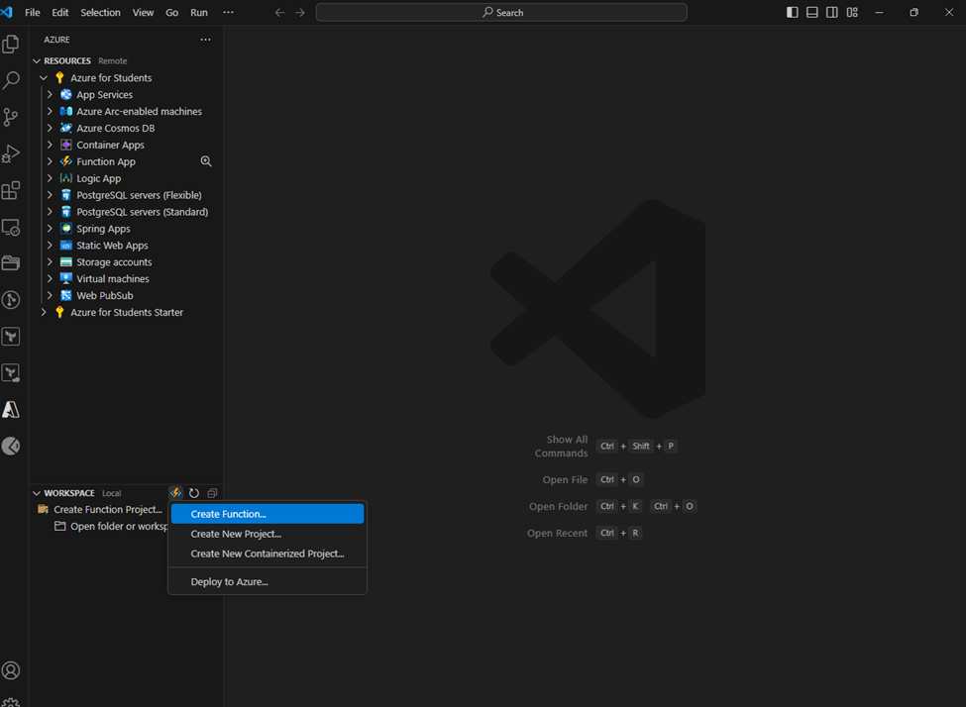
Task: Collapse the Azure for Students subscription
Action: pyautogui.click(x=44, y=77)
